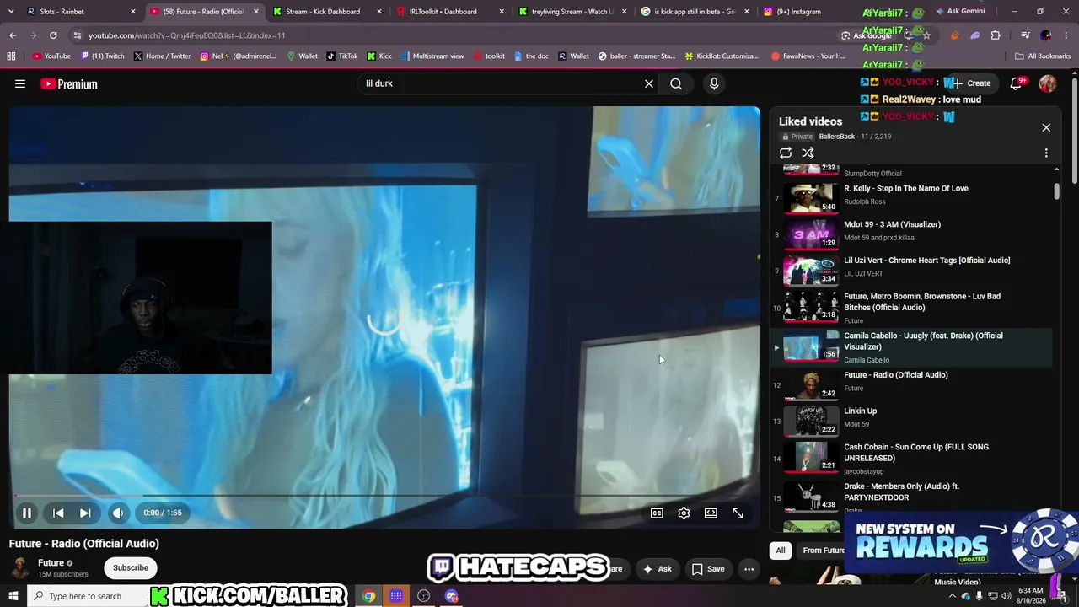Toggle closed captions on the video
Image resolution: width=1079 pixels, height=607 pixels.
tap(657, 513)
